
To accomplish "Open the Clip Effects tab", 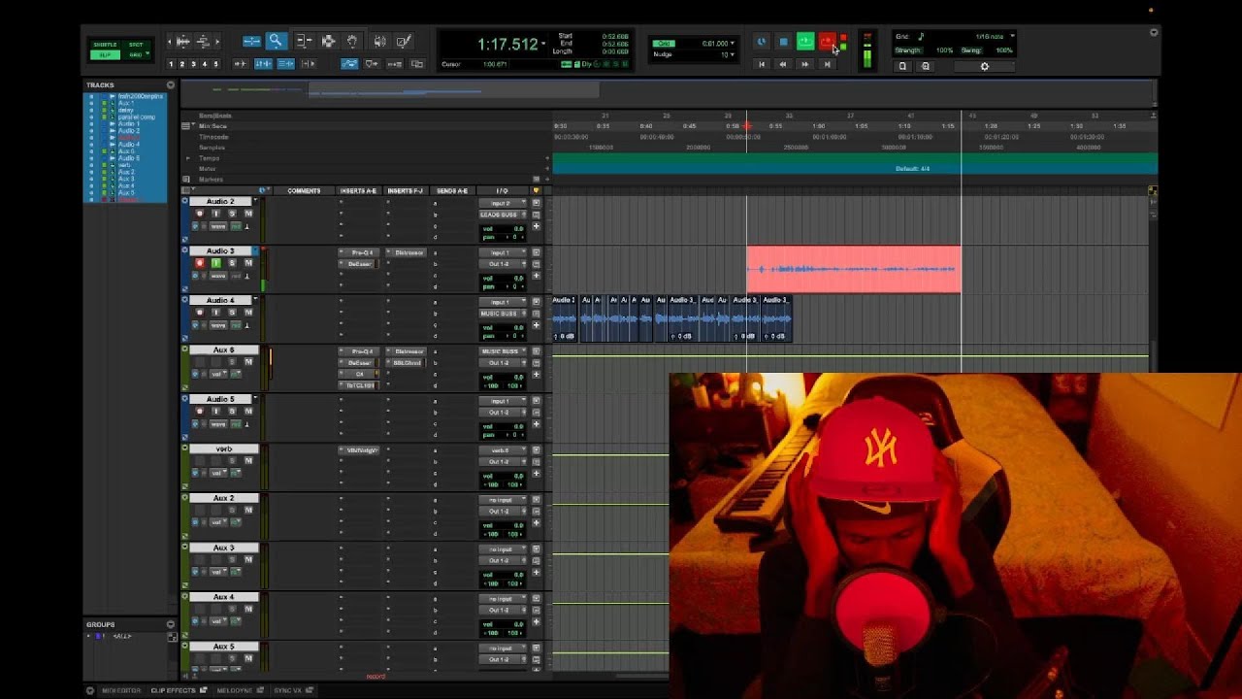I will pyautogui.click(x=173, y=690).
